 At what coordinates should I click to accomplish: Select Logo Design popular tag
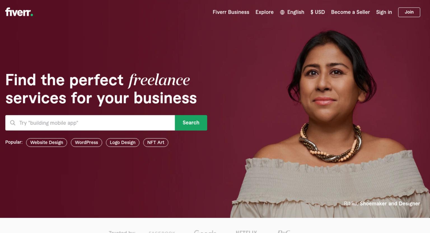pyautogui.click(x=123, y=142)
